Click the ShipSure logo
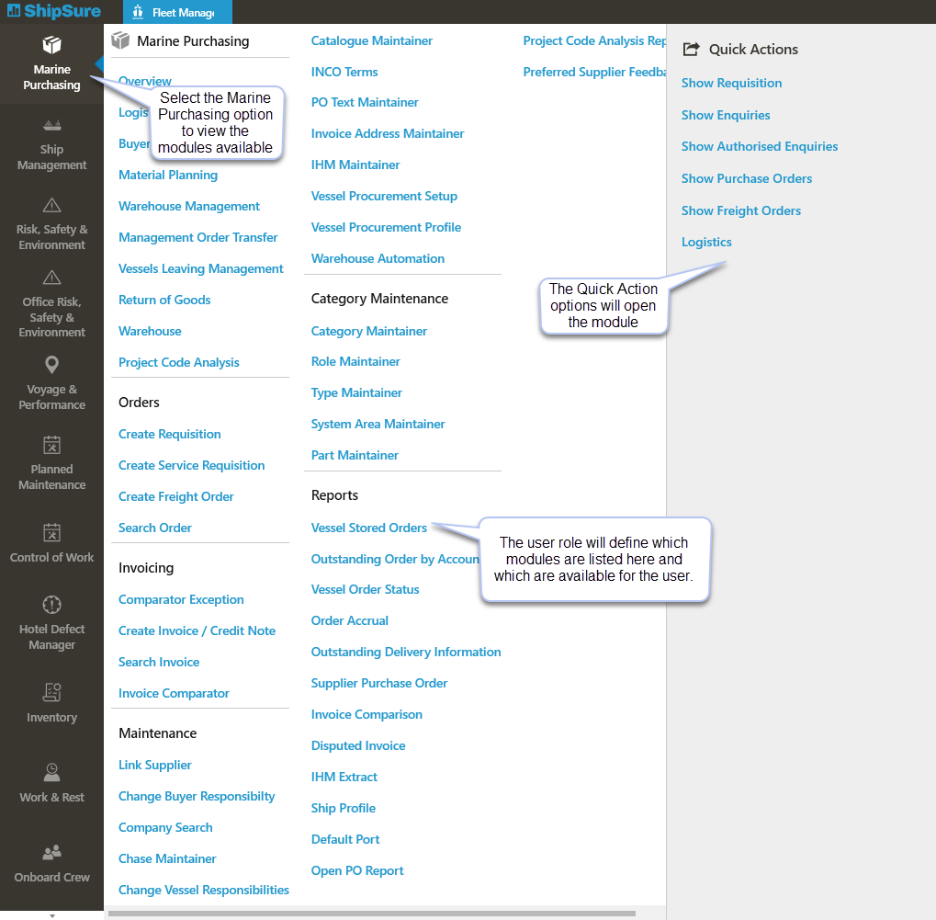The width and height of the screenshot is (936, 920). pos(53,12)
